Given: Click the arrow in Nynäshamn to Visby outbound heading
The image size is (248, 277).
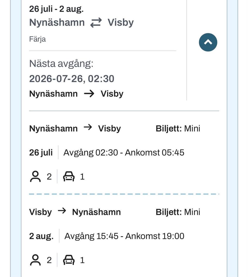Looking at the screenshot, I should point(88,127).
